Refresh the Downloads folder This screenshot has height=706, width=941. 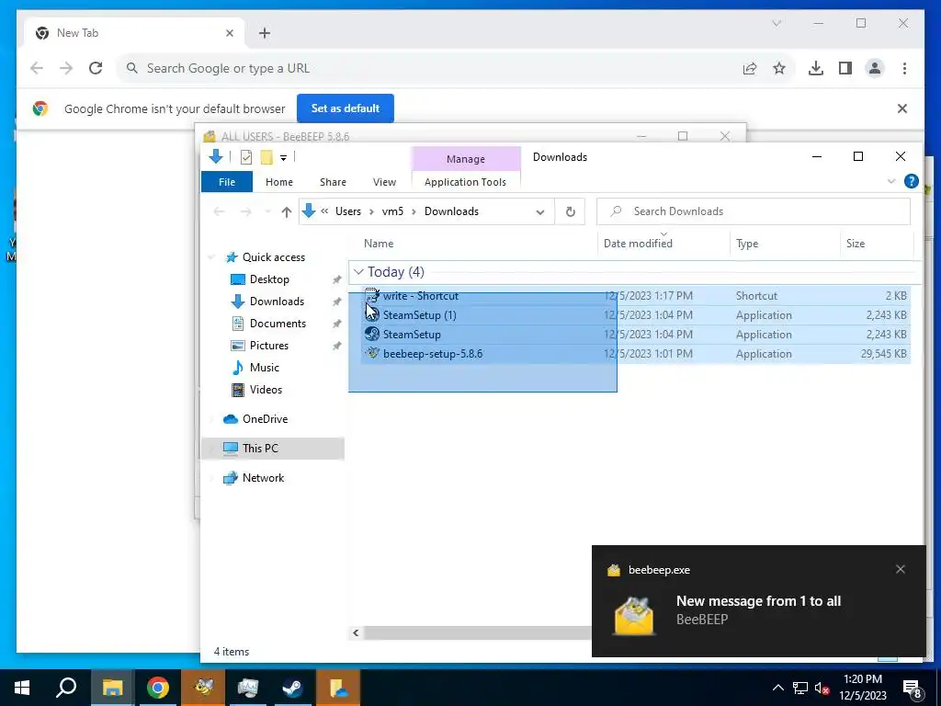(570, 211)
